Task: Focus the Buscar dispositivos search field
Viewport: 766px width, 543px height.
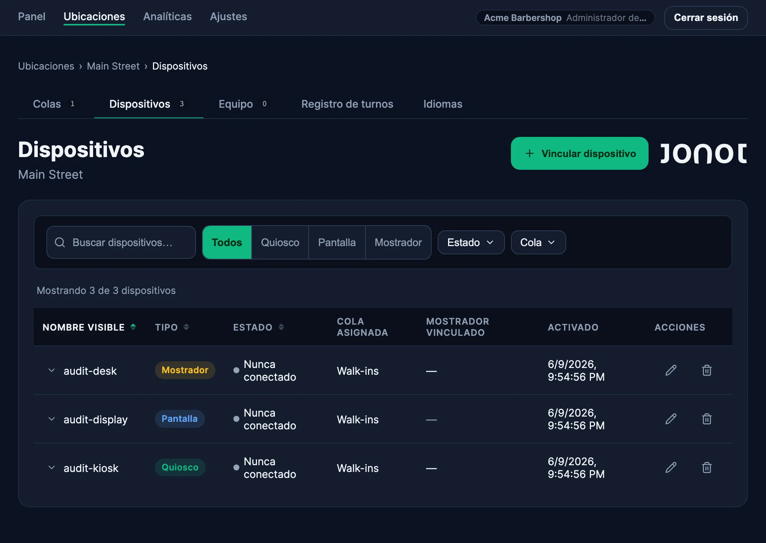Action: (121, 242)
